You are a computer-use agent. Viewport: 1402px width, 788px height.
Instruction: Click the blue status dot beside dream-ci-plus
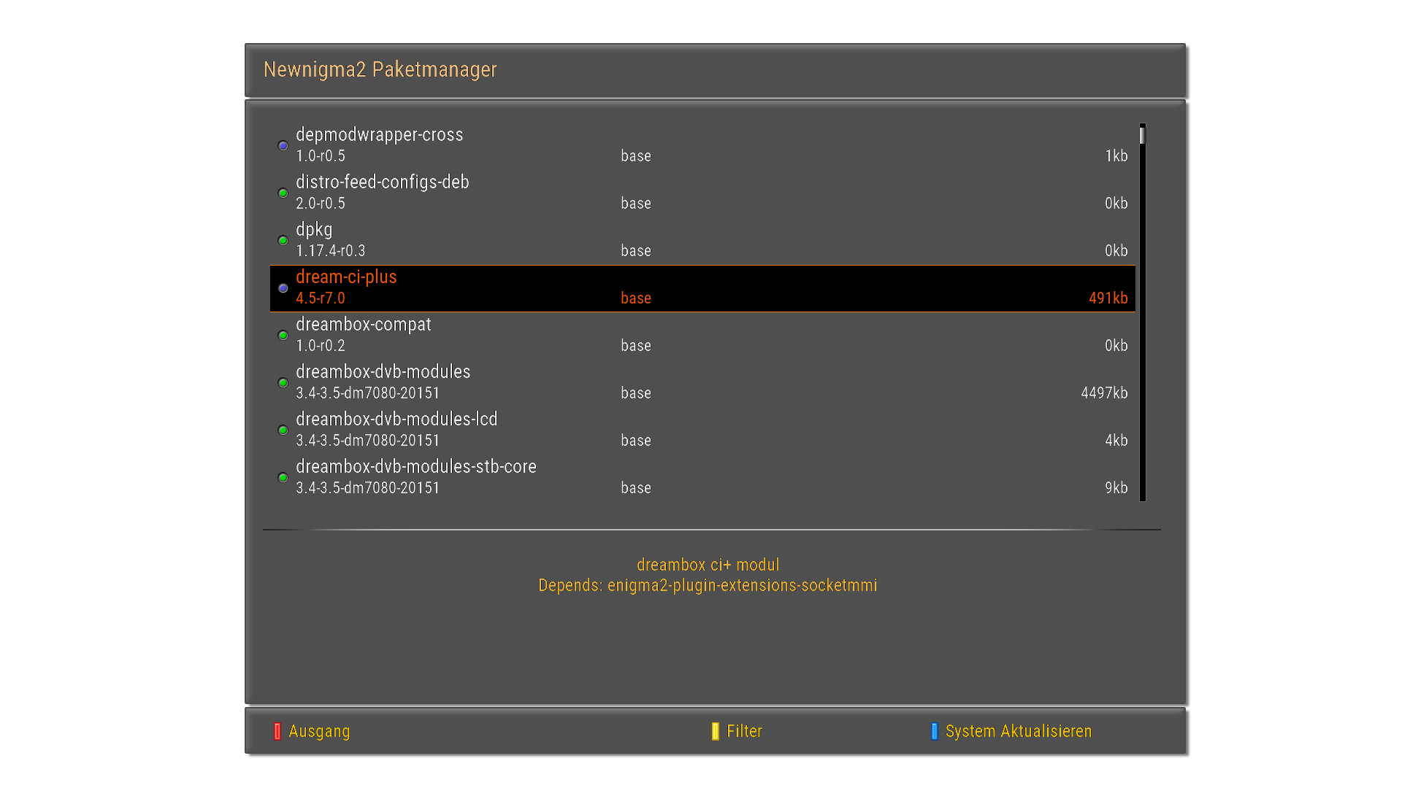tap(283, 288)
